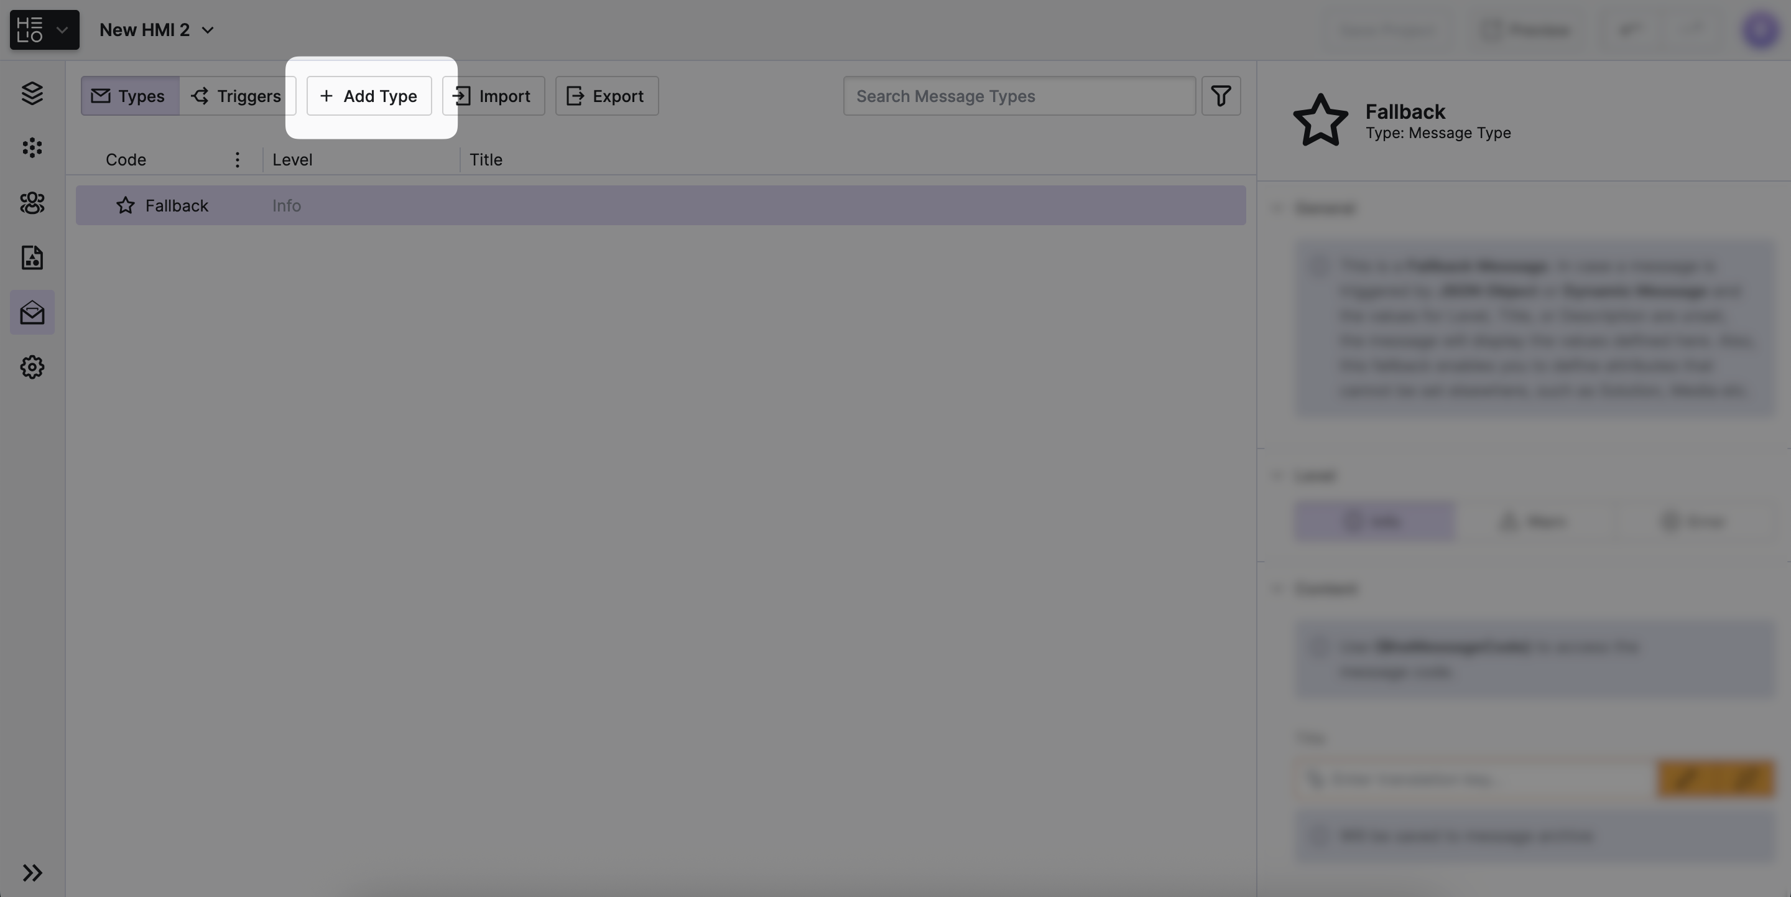
Task: Switch to the Triggers tab
Action: pos(236,96)
